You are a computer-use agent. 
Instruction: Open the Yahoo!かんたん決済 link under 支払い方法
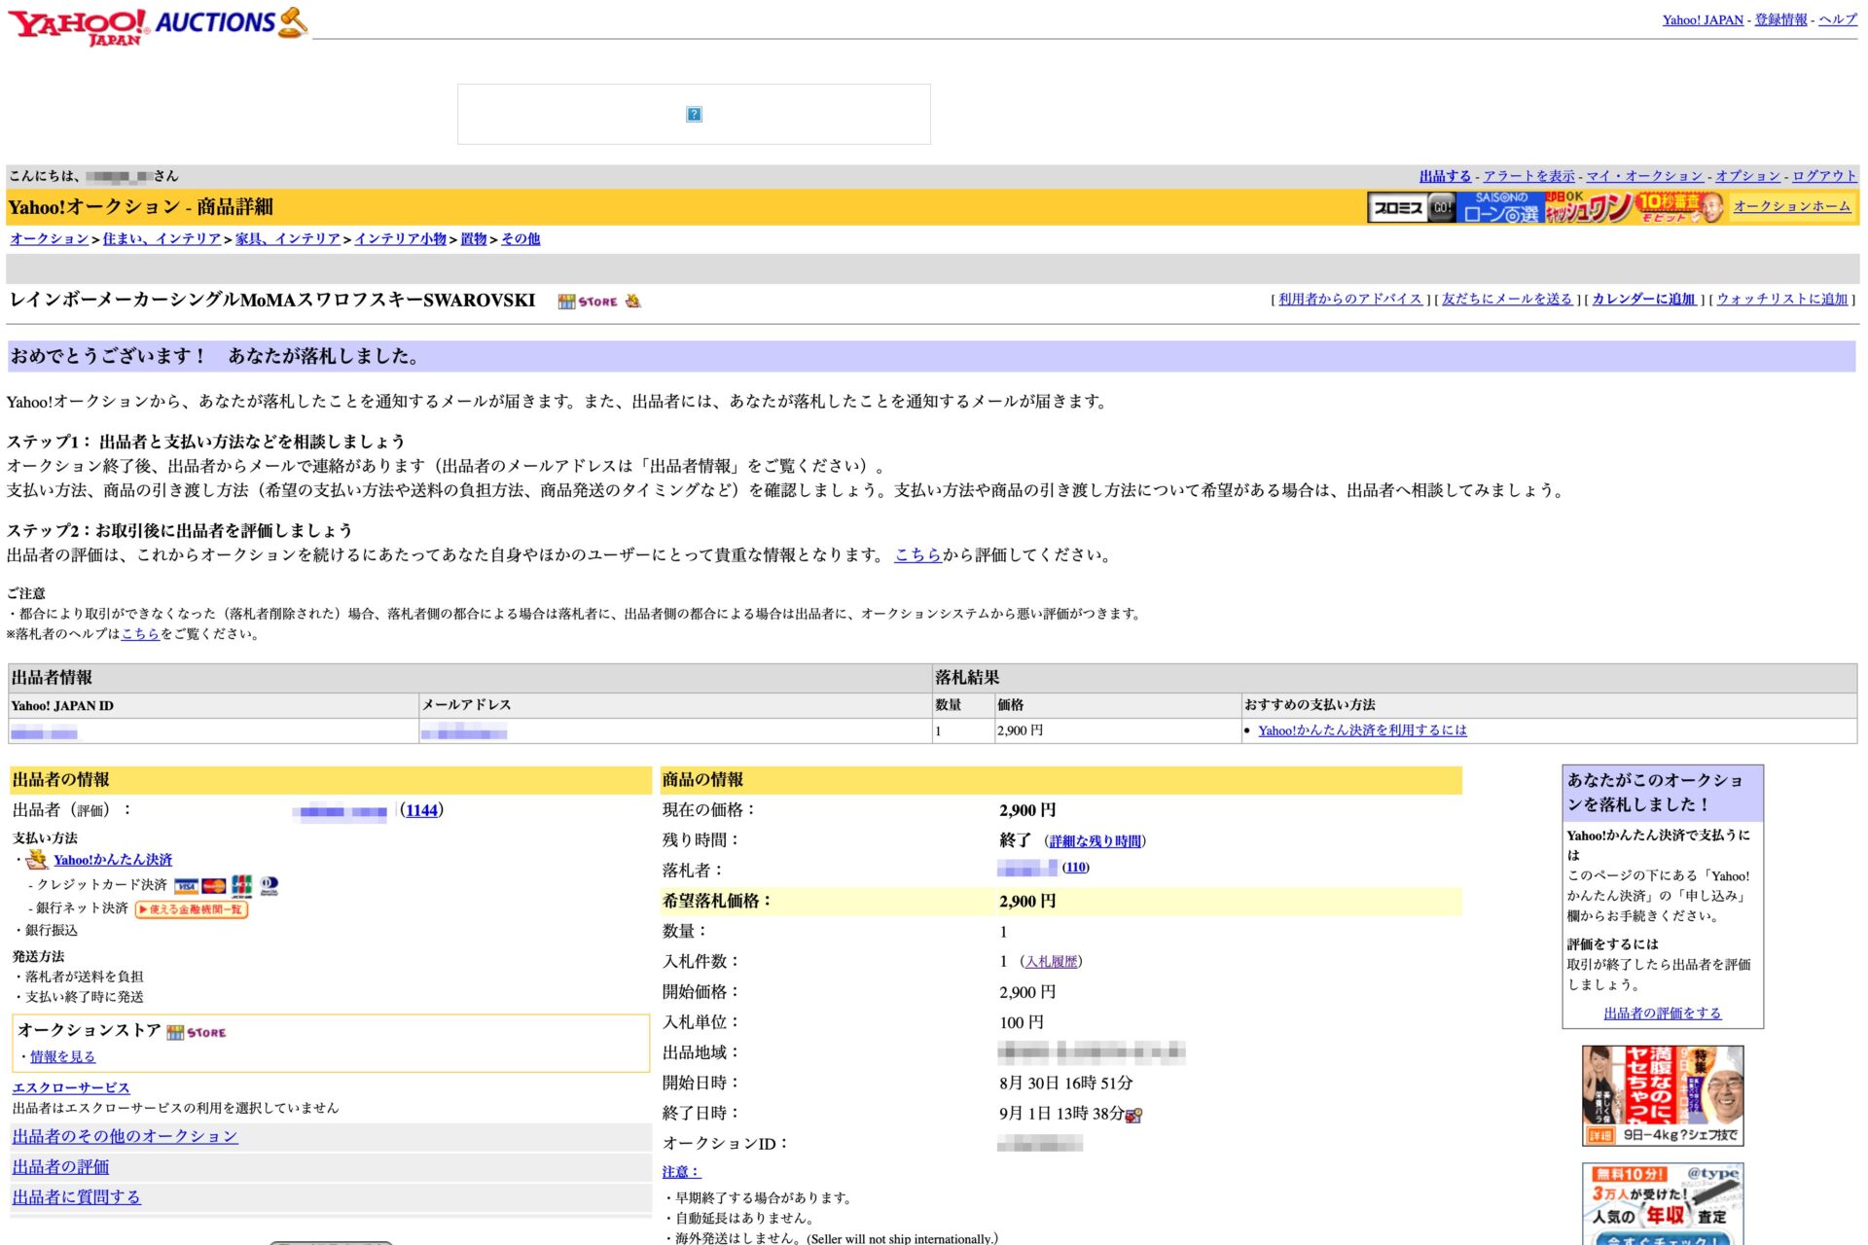113,860
